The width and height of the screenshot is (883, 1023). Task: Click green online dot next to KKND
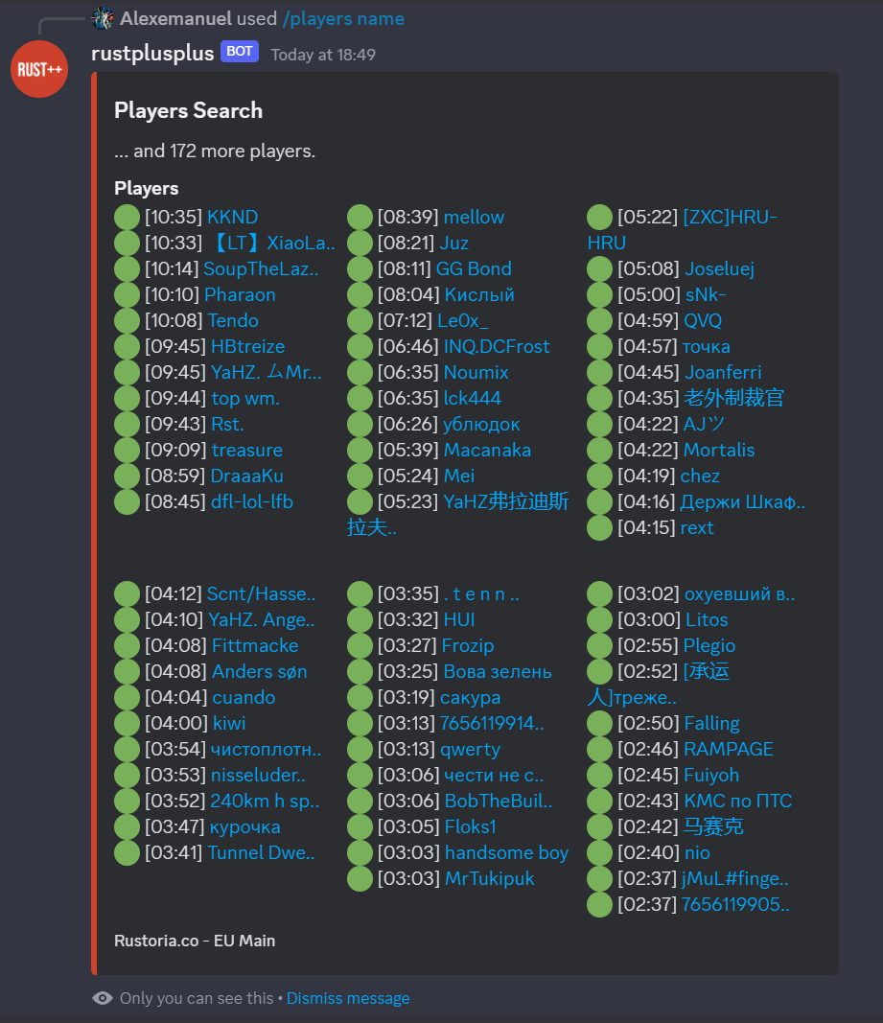[x=127, y=218]
